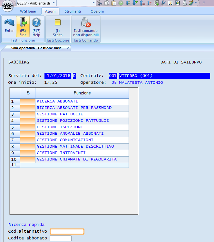The width and height of the screenshot is (214, 242).
Task: Click the blue down arrow with green plus icon
Action: 135,3
